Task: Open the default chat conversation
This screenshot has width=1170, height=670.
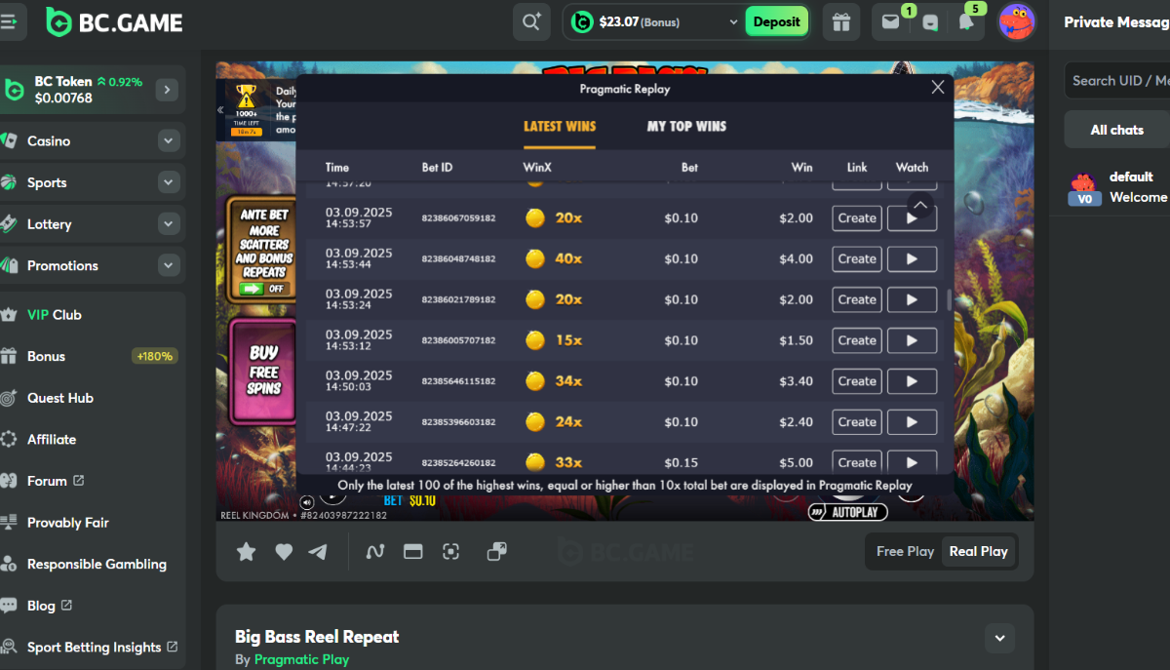Action: pyautogui.click(x=1117, y=187)
